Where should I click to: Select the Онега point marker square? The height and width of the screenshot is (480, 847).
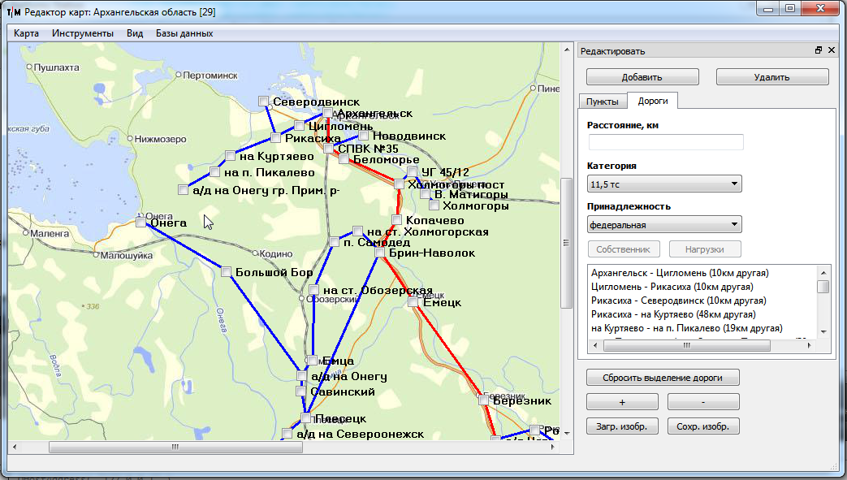click(141, 222)
